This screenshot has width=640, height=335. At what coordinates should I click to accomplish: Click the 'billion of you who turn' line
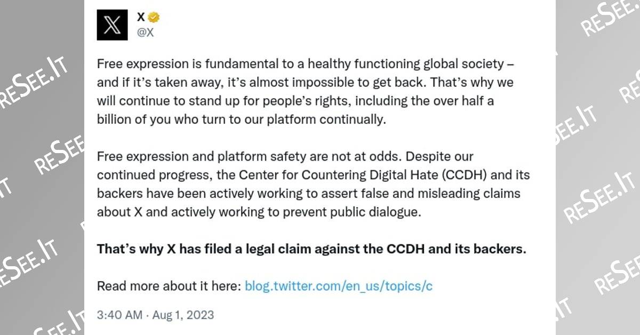click(x=240, y=119)
